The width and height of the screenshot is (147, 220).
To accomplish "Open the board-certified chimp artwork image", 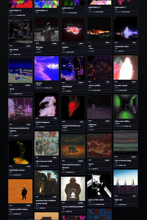I will pyautogui.click(x=20, y=191).
